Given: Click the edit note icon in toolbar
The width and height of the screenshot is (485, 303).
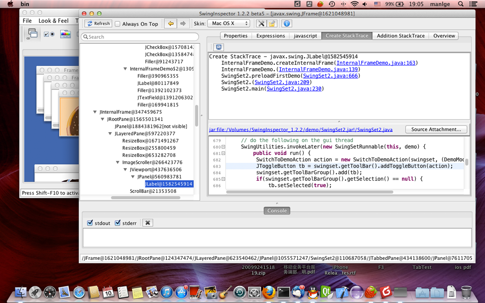Looking at the screenshot, I should (272, 24).
